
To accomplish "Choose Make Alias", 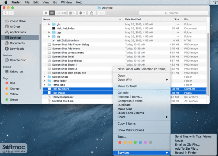I will tap(142, 109).
